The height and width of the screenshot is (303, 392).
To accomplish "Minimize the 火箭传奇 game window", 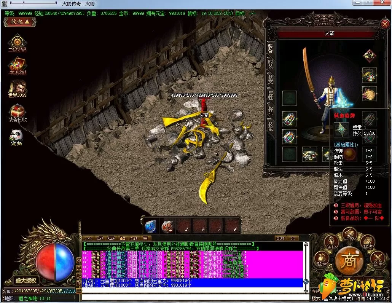I will [x=358, y=3].
